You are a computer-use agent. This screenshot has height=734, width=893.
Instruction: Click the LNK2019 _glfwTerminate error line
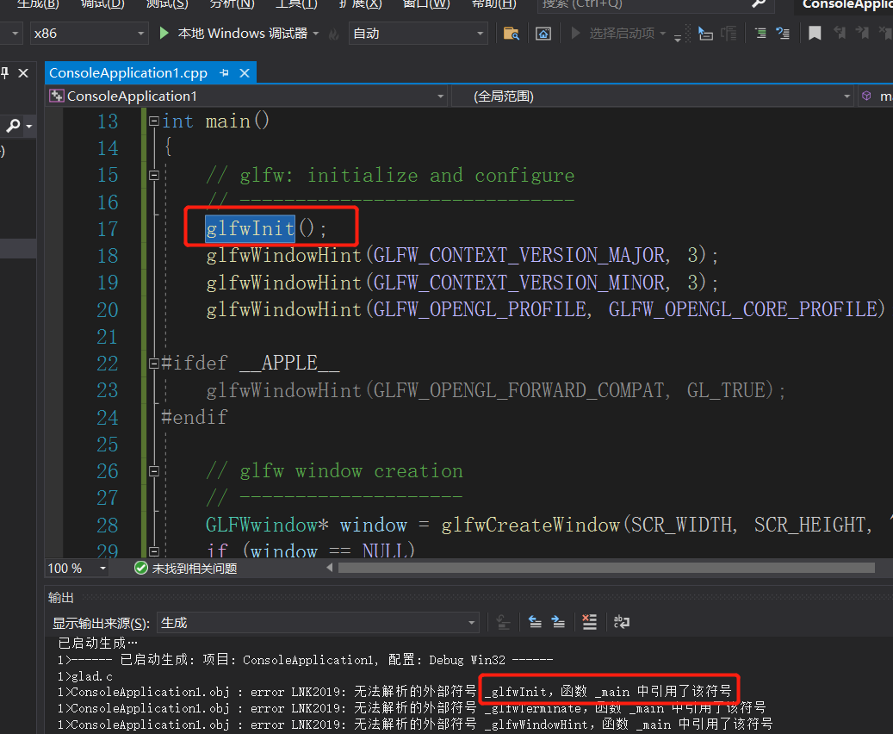tap(411, 708)
